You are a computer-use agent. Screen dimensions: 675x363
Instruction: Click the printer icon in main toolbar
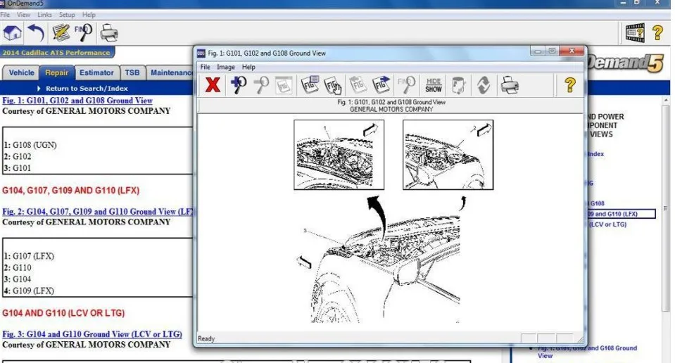[x=109, y=33]
